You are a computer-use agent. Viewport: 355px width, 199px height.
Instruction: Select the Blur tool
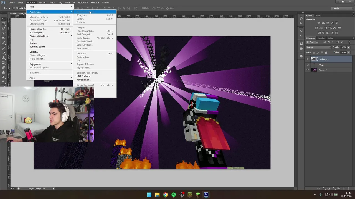pyautogui.click(x=4, y=77)
